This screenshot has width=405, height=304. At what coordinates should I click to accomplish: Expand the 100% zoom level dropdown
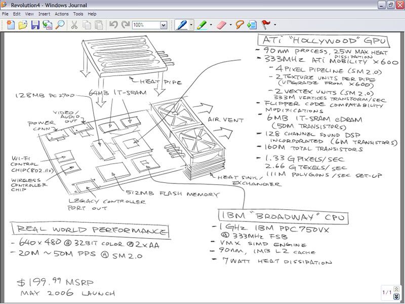click(164, 25)
